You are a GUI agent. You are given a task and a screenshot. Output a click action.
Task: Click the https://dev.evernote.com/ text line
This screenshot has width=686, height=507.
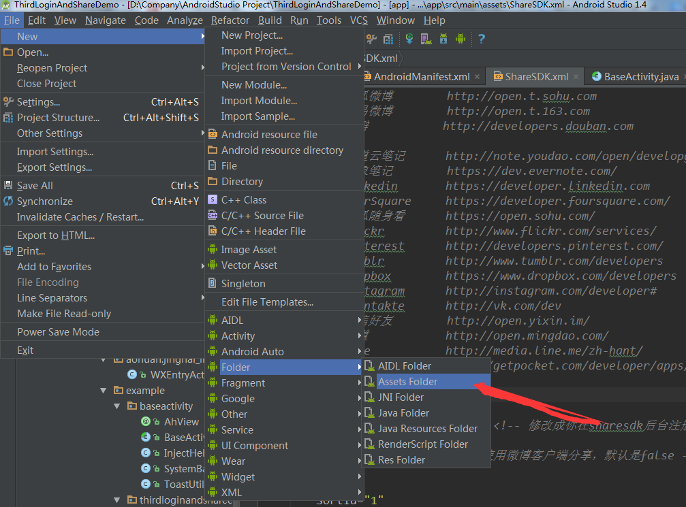coord(531,171)
